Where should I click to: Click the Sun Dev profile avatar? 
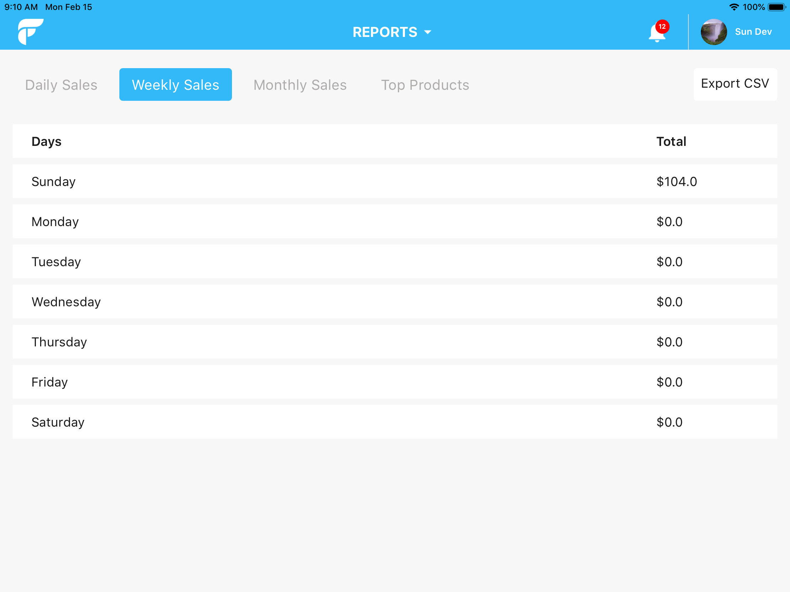[713, 31]
